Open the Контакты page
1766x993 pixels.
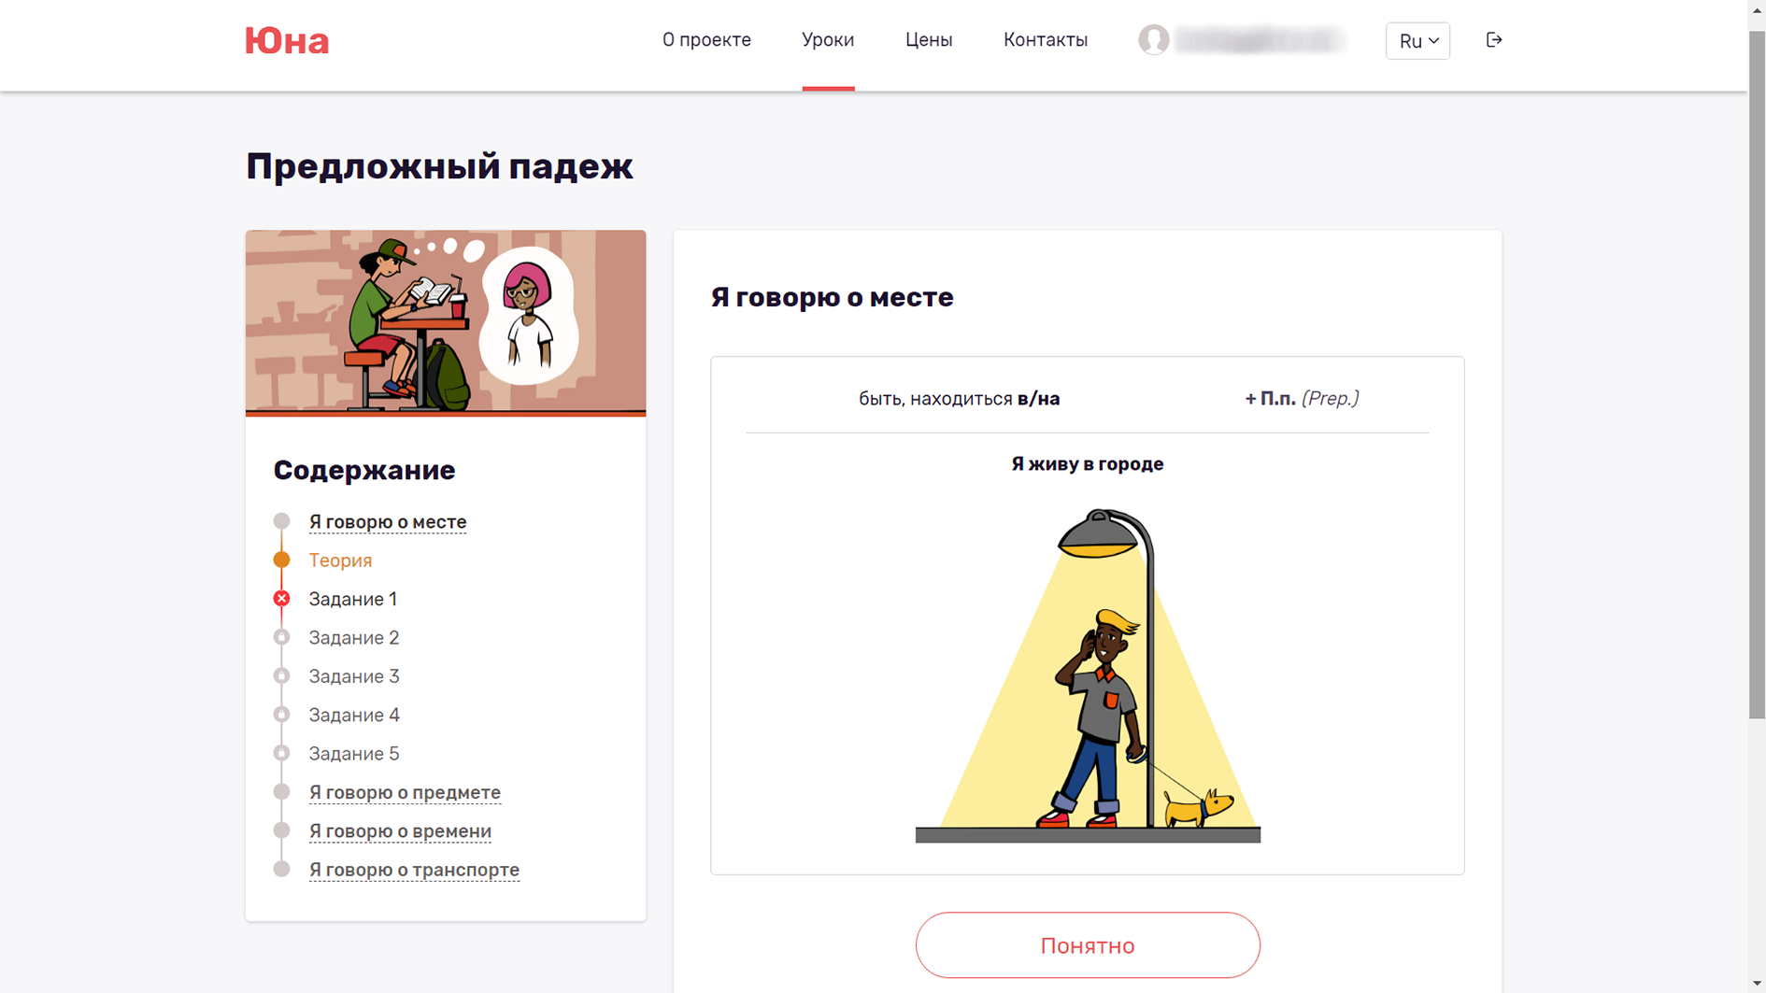(1045, 40)
